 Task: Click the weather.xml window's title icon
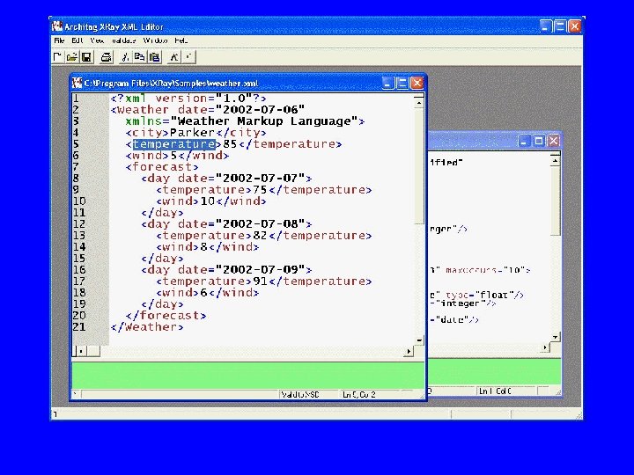tap(77, 84)
